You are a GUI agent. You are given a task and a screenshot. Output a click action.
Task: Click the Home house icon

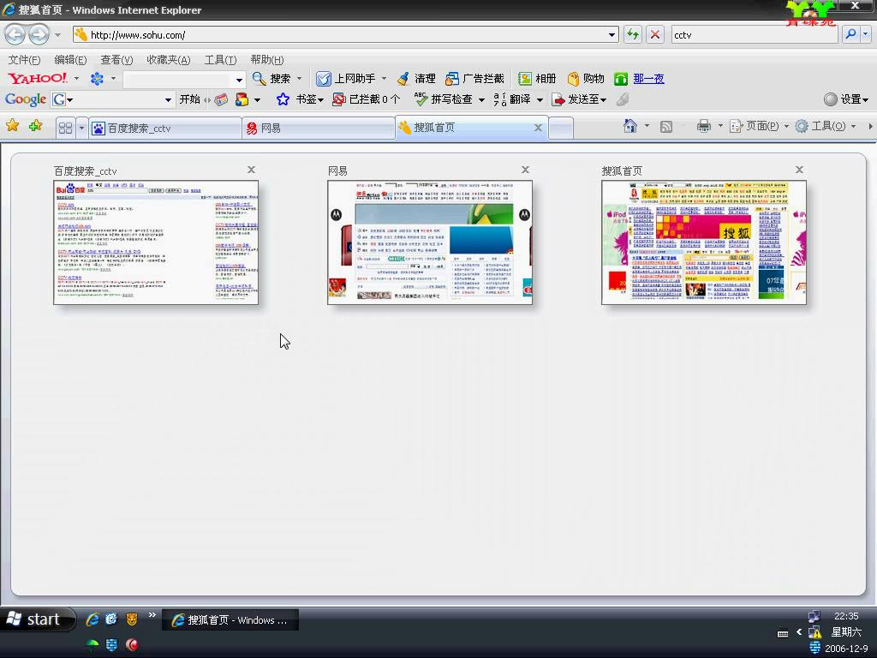click(630, 127)
